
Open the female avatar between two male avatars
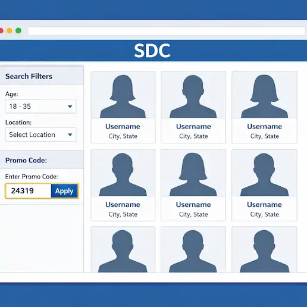point(193,174)
